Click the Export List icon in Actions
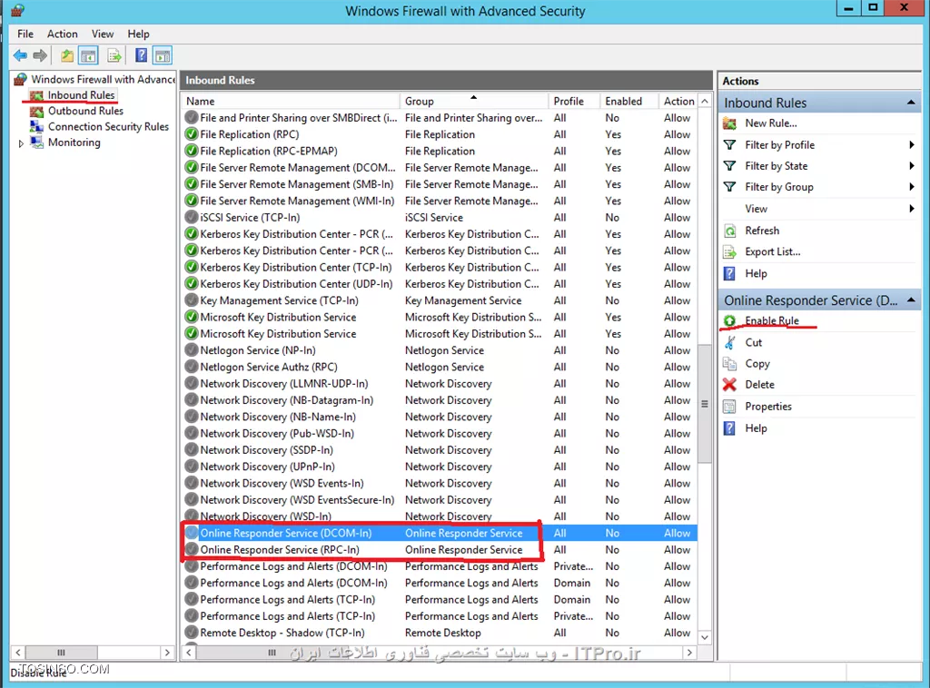This screenshot has width=930, height=688. (729, 251)
